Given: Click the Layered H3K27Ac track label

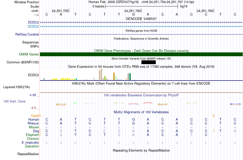Looking at the screenshot, I should click(x=17, y=87).
